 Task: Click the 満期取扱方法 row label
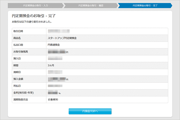click(x=20, y=99)
